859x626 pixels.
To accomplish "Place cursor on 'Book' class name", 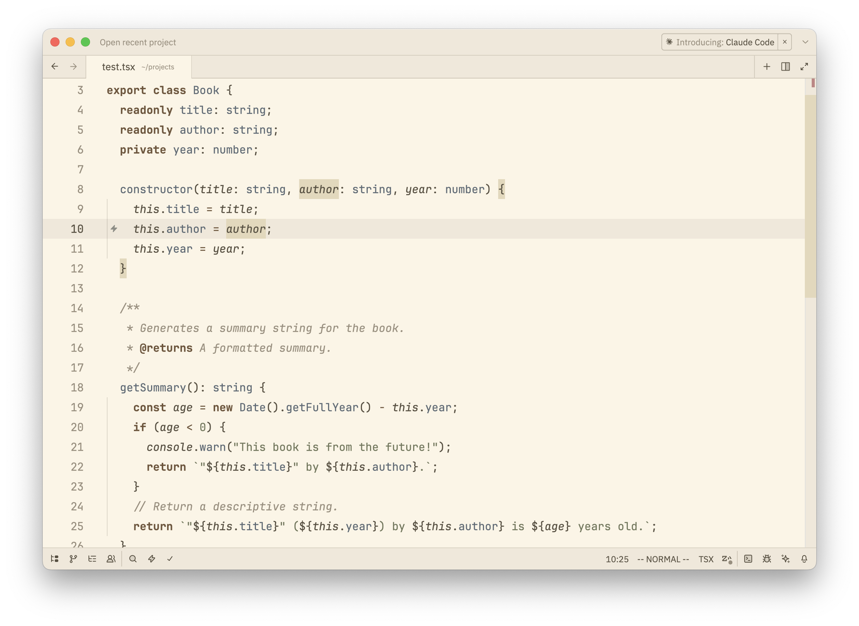I will (206, 90).
